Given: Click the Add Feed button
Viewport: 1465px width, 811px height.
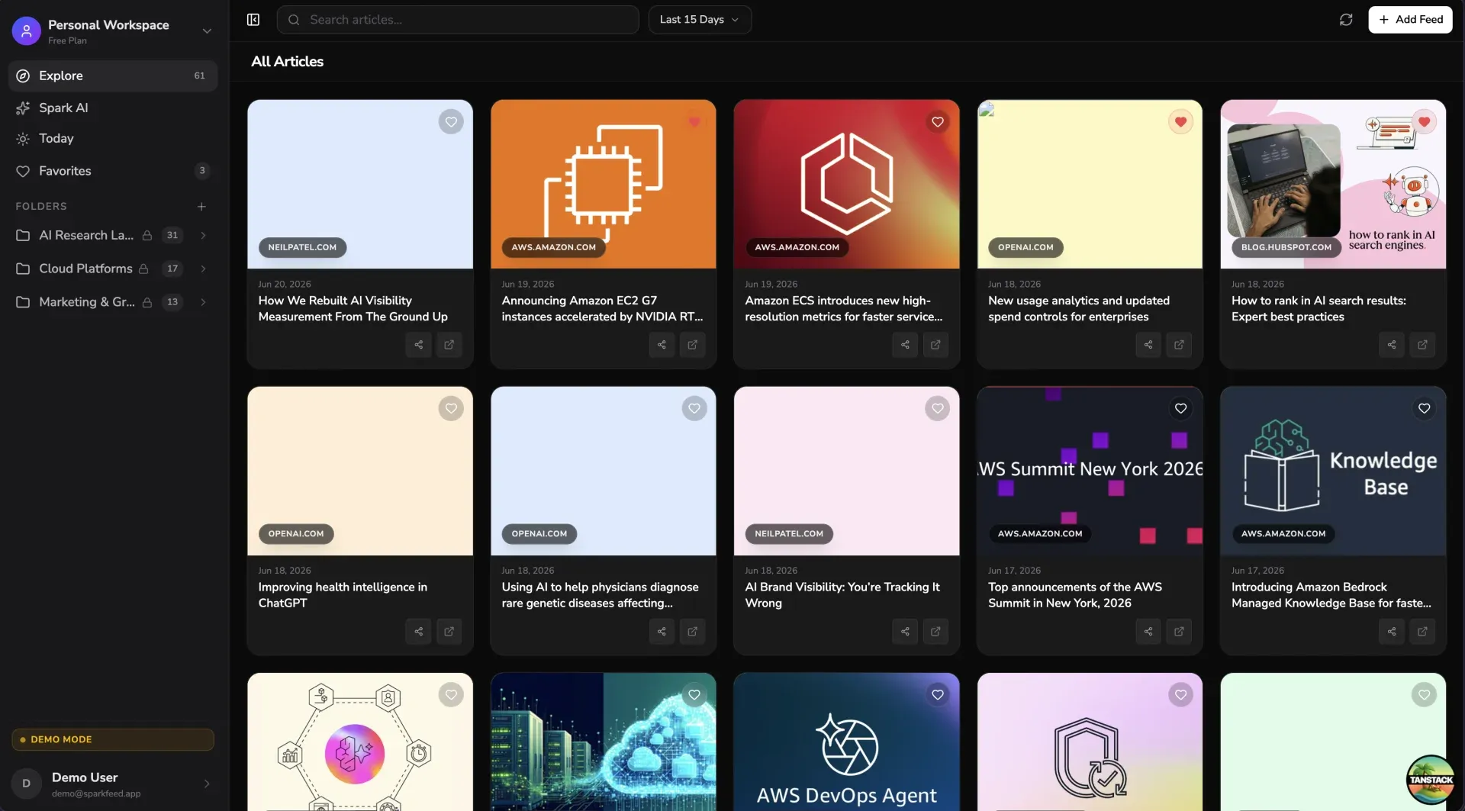Looking at the screenshot, I should tap(1410, 20).
